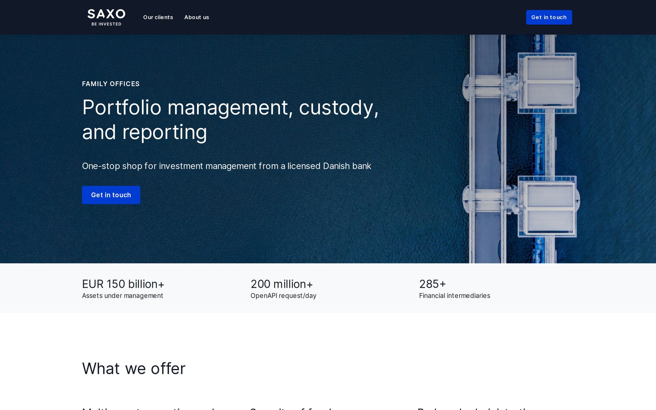
Task: Open the Our clients menu
Action: 158,17
